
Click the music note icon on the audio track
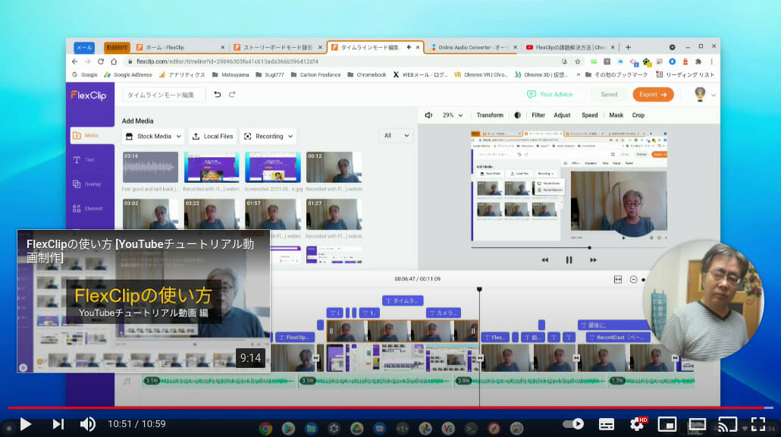tap(127, 381)
